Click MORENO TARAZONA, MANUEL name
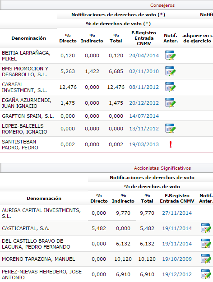 [x=38, y=259]
